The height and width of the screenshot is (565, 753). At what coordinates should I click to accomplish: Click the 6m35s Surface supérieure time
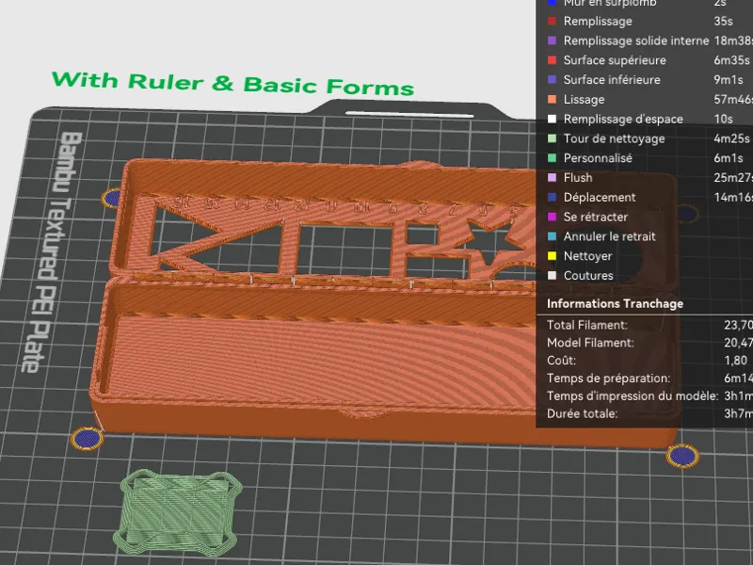click(731, 60)
